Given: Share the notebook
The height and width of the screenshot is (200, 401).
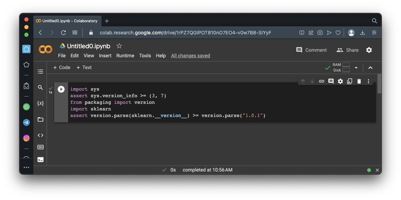Looking at the screenshot, I should [x=347, y=50].
